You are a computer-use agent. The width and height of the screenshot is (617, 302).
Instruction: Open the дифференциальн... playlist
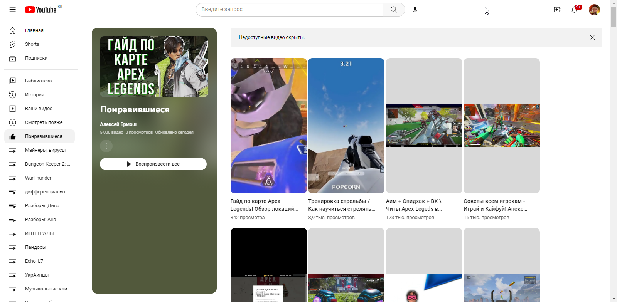coord(39,192)
